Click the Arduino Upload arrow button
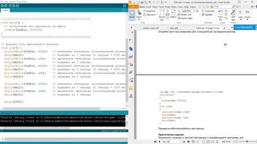This screenshot has width=257, height=144. 6,6
